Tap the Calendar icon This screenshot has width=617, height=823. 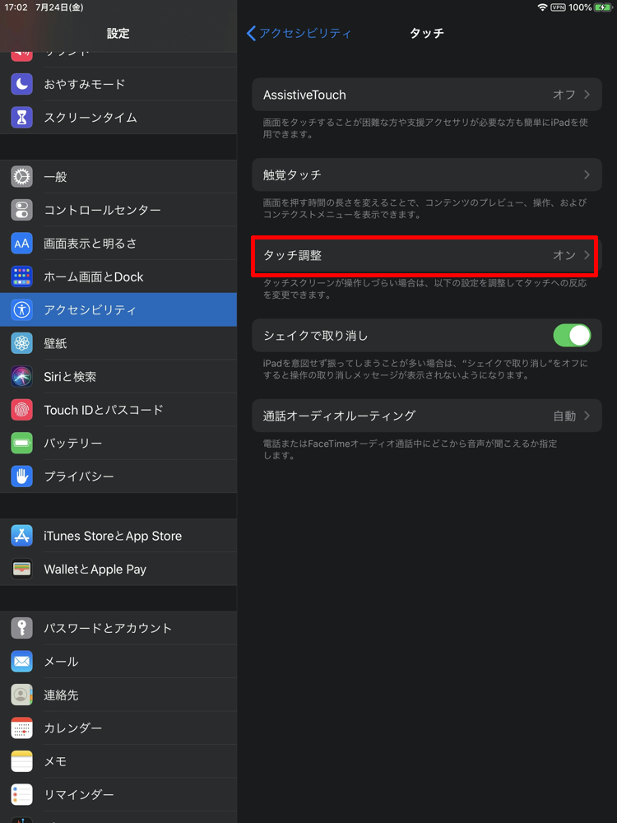click(x=21, y=728)
